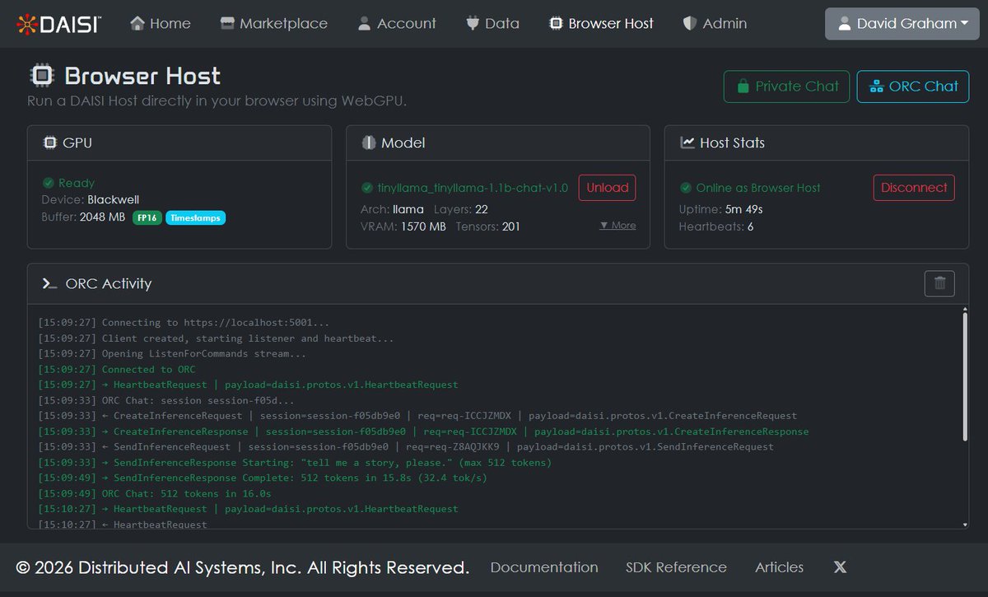Screen dimensions: 988x597
Task: Click the Home house icon
Action: 137,23
